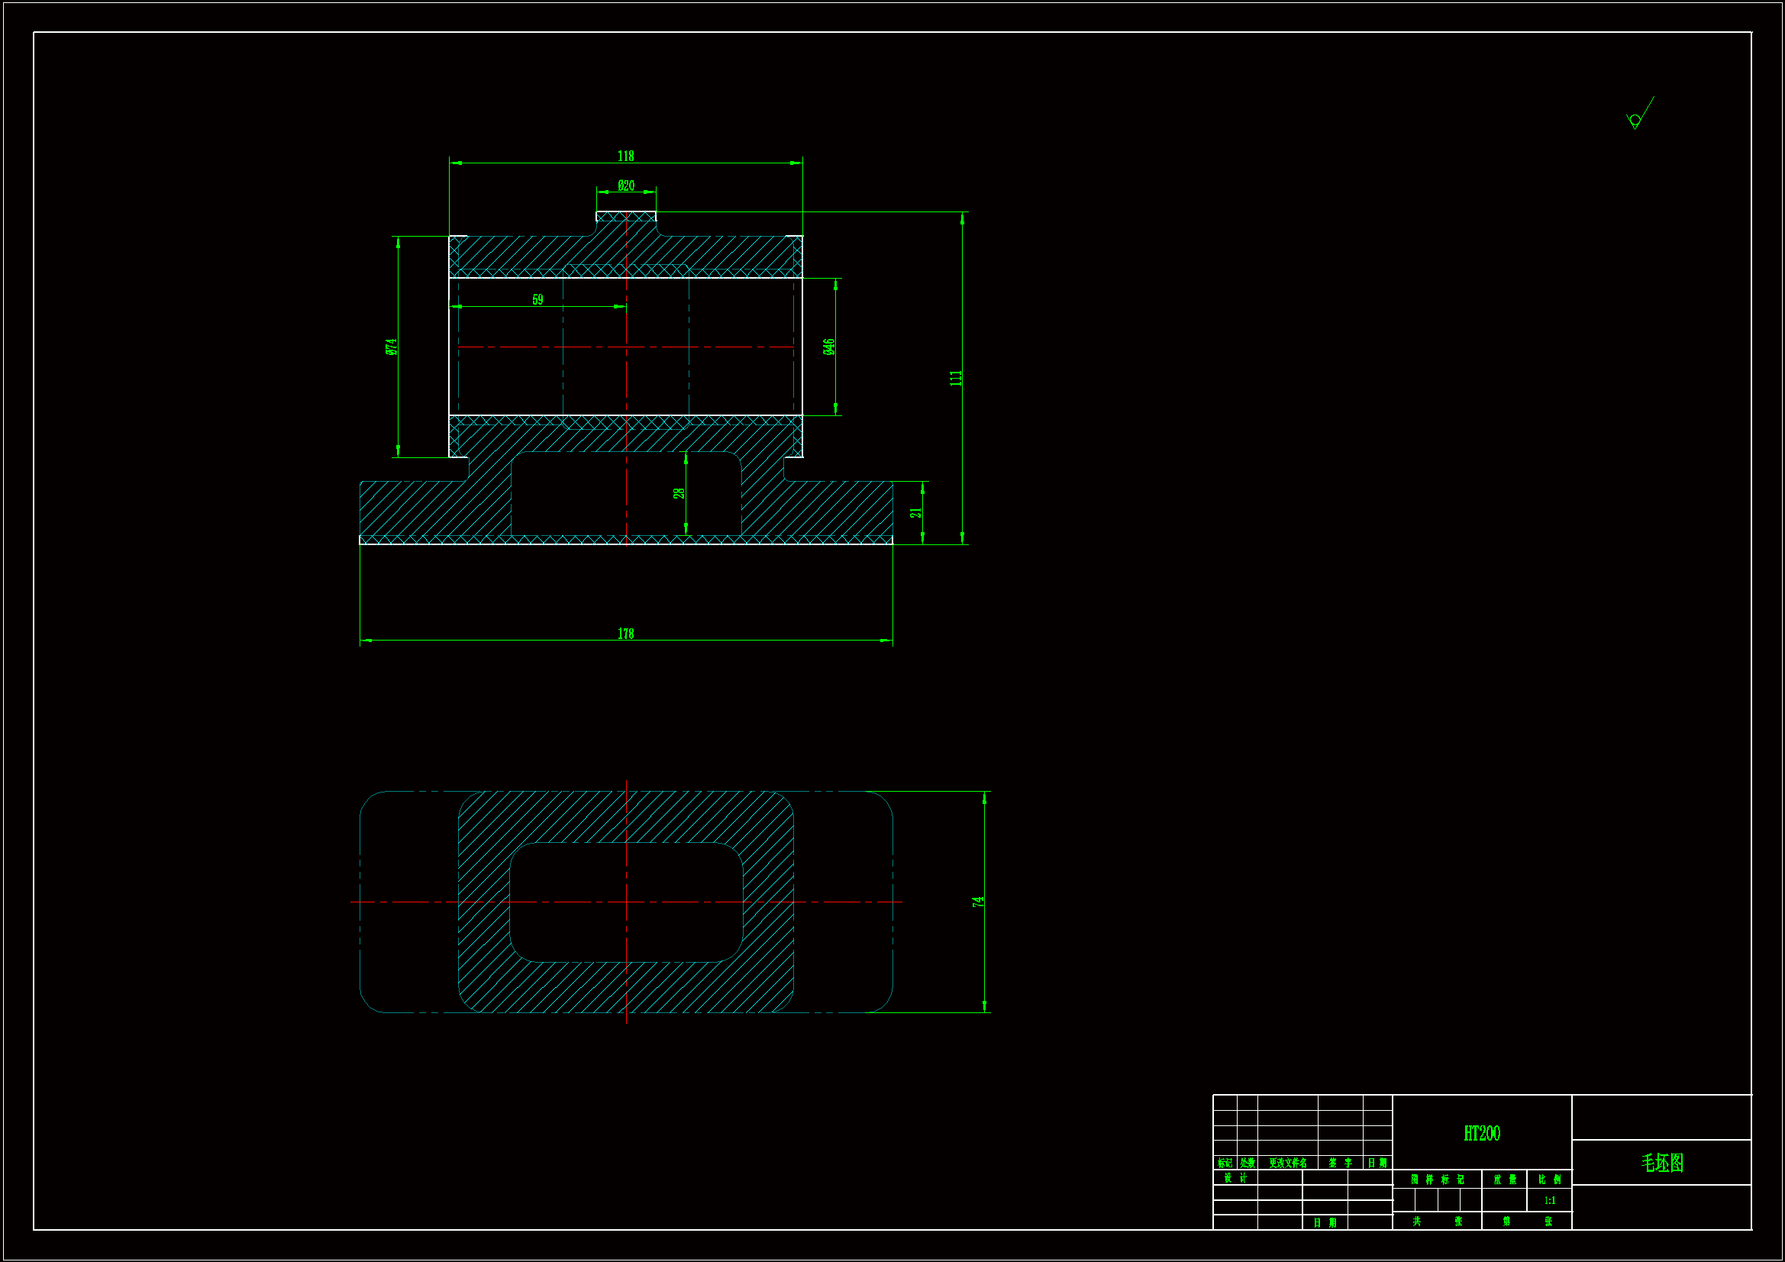1785x1262 pixels.
Task: Click the 74 dimension in bottom view
Action: (x=978, y=902)
